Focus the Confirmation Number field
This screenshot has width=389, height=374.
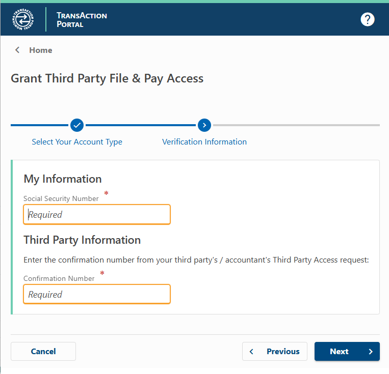tap(97, 295)
